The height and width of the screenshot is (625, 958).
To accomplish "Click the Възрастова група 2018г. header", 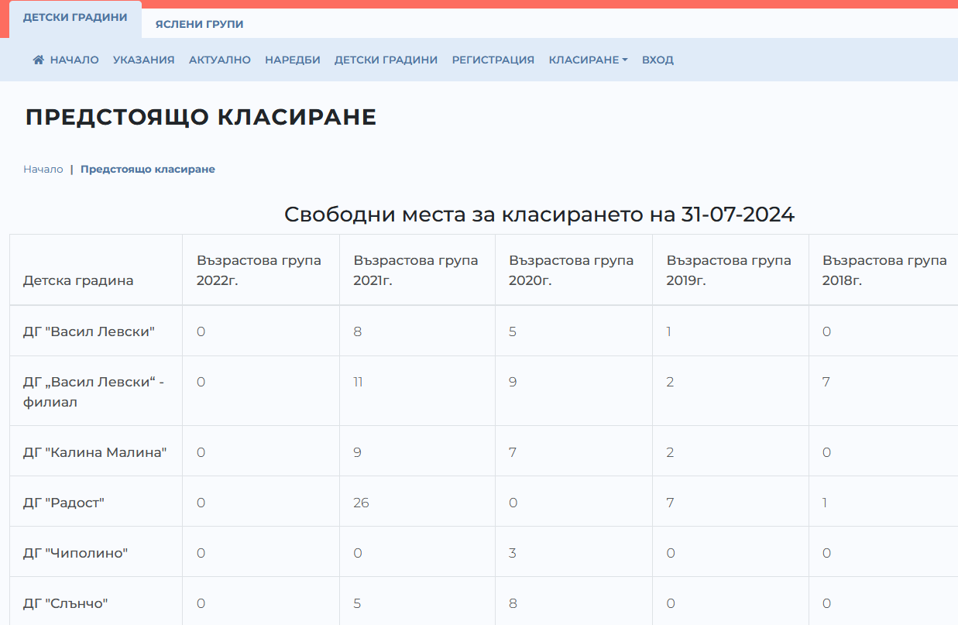I will [884, 270].
